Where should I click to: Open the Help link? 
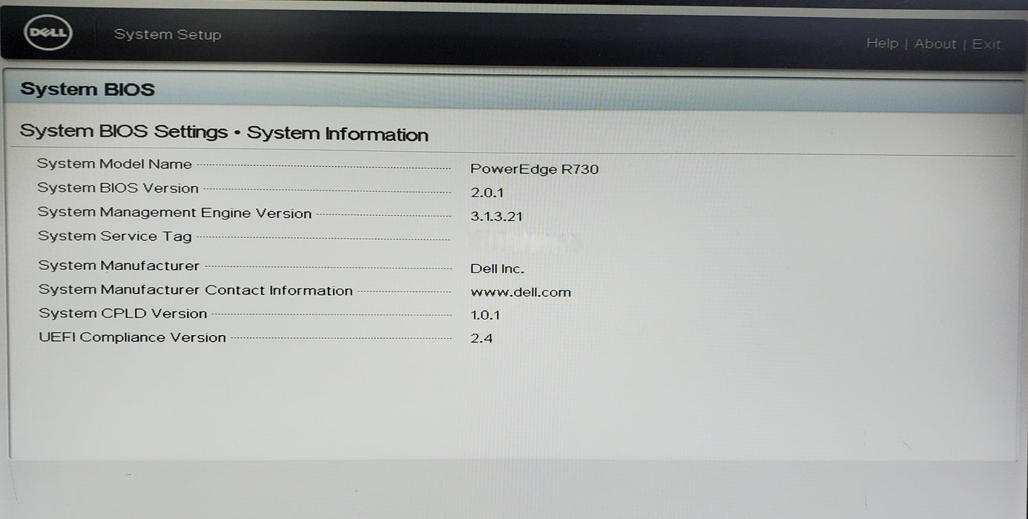(882, 44)
